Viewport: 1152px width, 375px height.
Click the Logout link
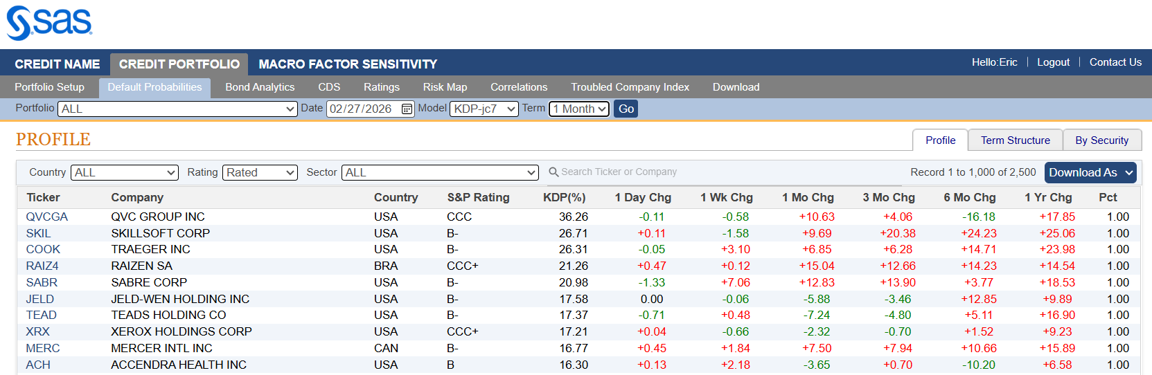pyautogui.click(x=1053, y=62)
